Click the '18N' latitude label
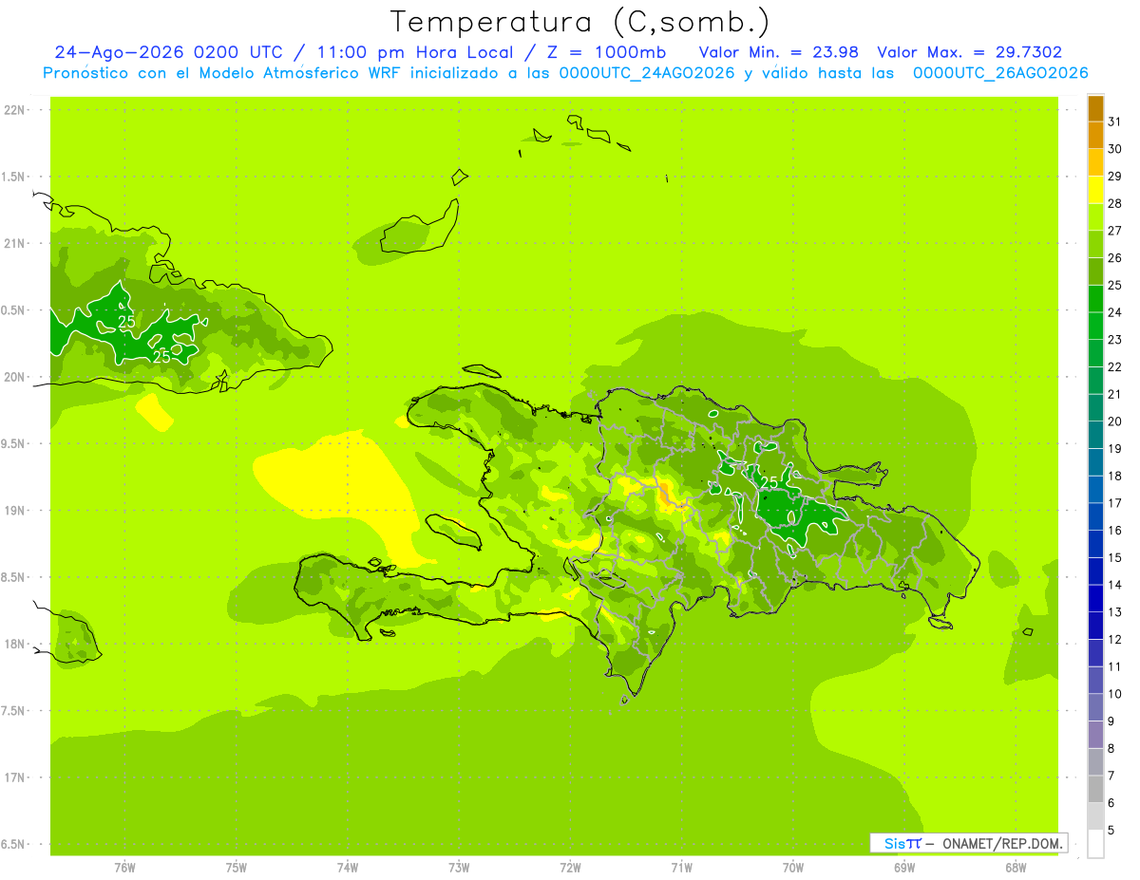Image resolution: width=1140 pixels, height=880 pixels. [x=14, y=645]
